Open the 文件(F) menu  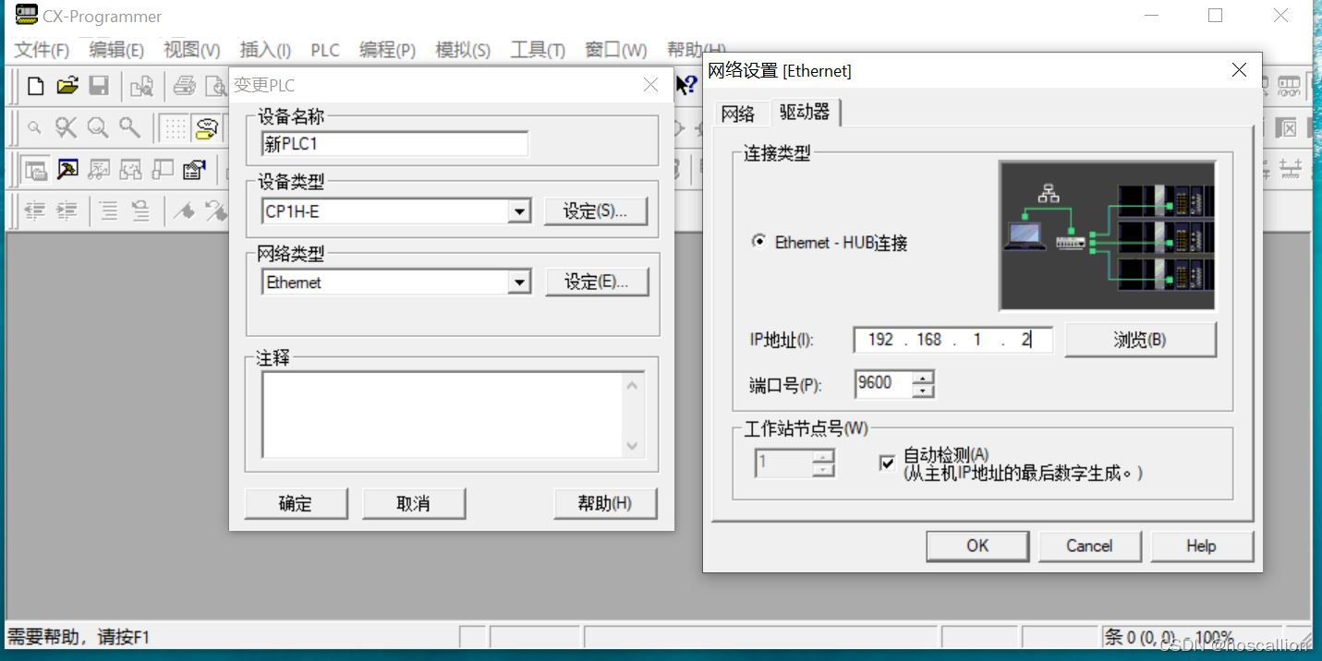point(42,50)
